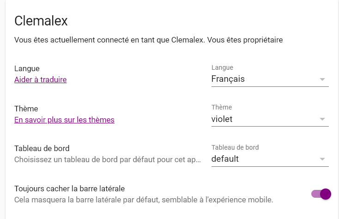The width and height of the screenshot is (339, 219).
Task: Click the left-hand Langue setting label
Action: click(27, 68)
